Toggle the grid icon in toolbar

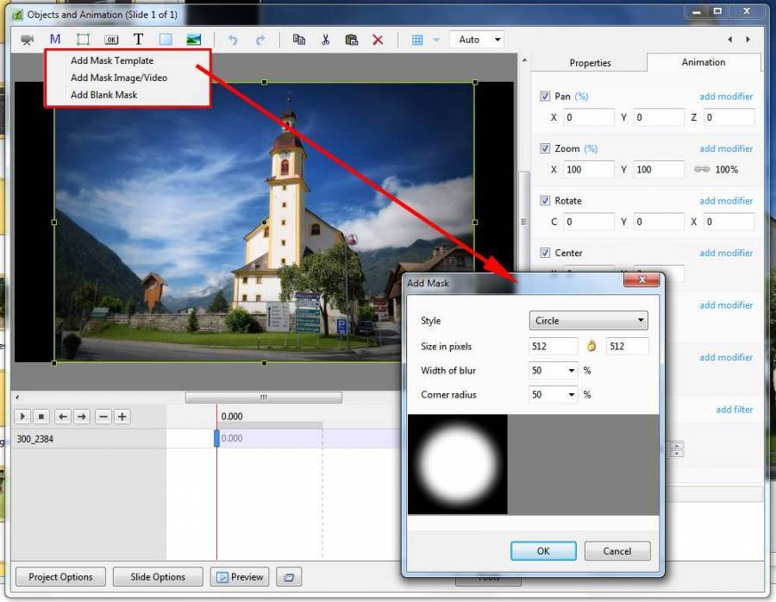[x=417, y=40]
